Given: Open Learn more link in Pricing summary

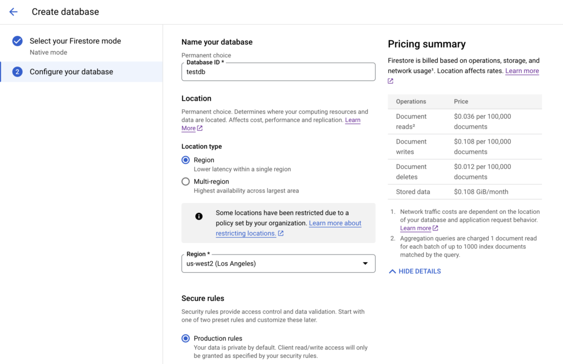Looking at the screenshot, I should [x=522, y=71].
